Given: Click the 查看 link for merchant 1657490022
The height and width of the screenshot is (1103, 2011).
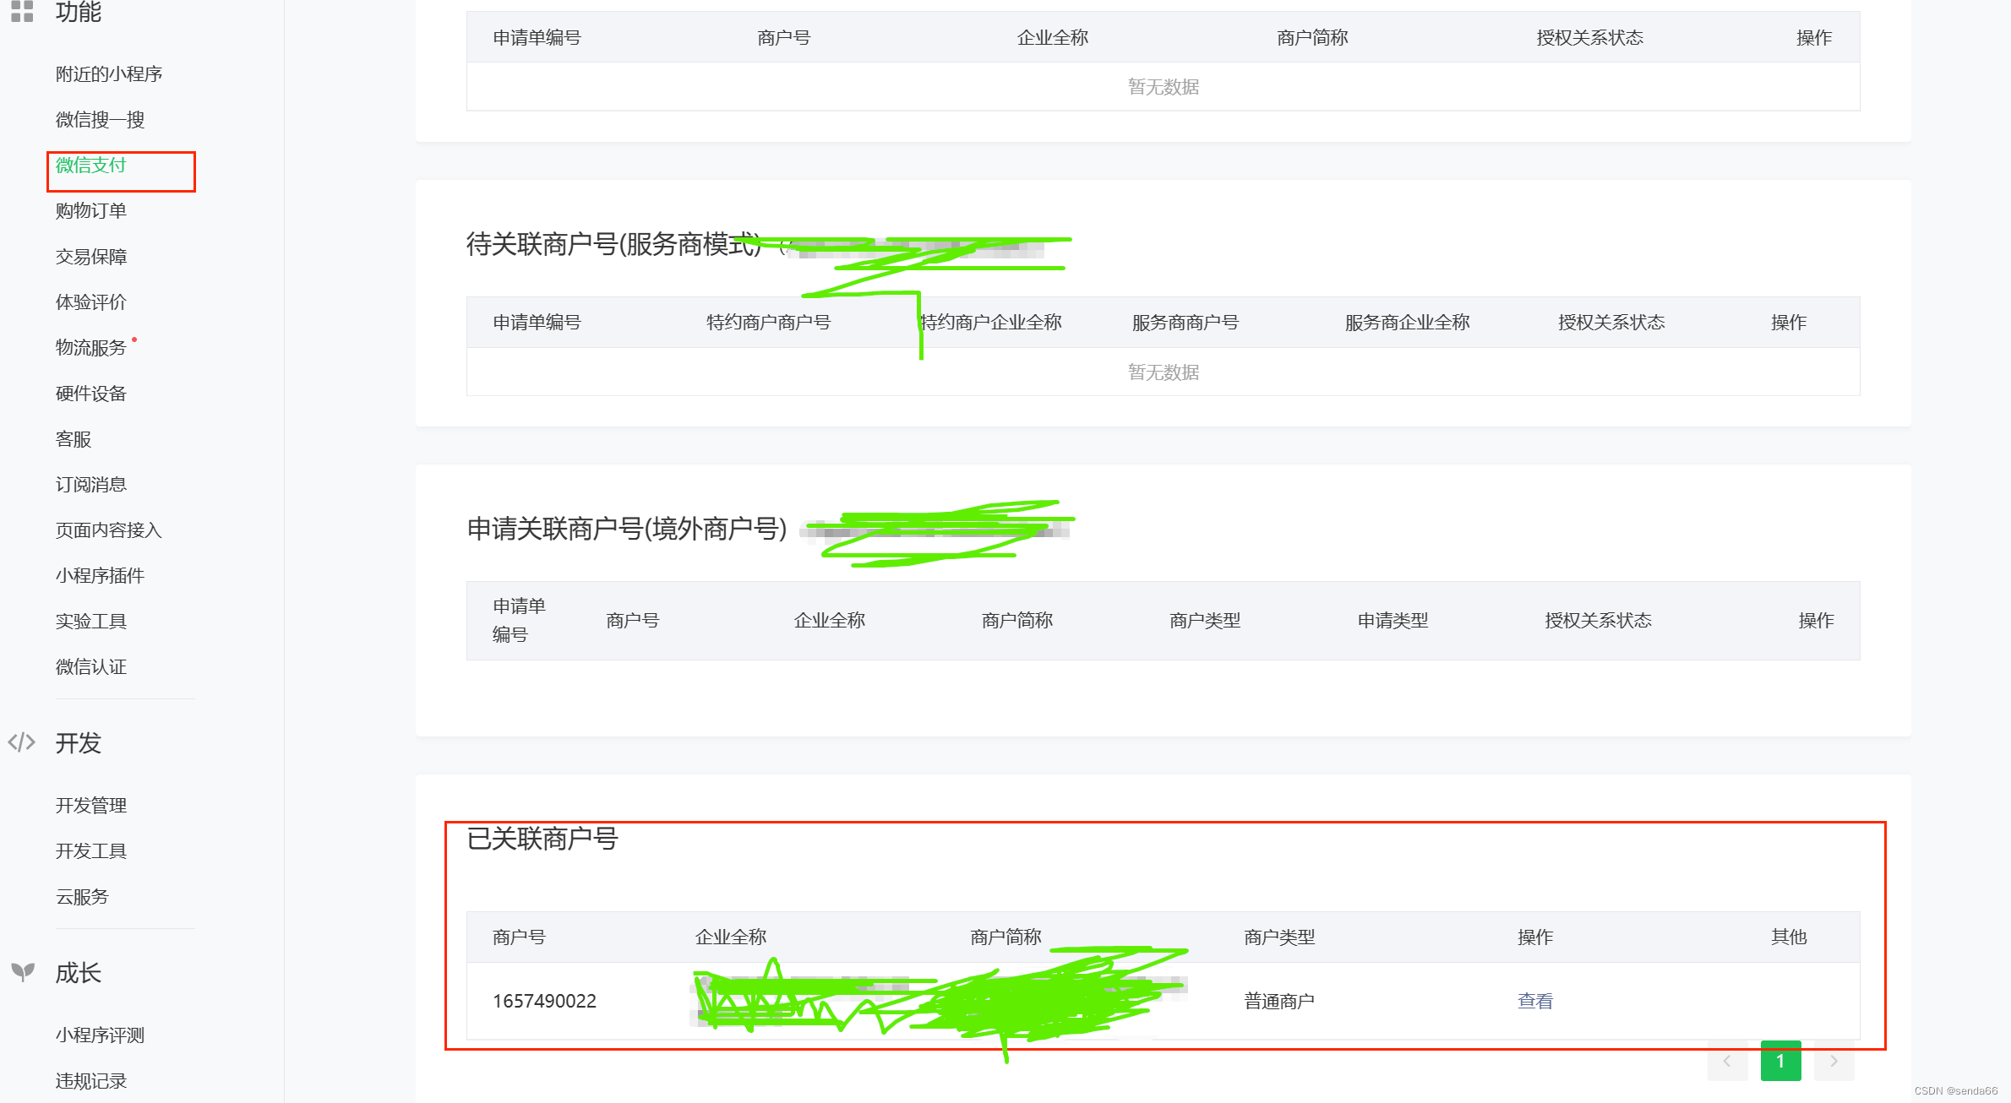Looking at the screenshot, I should pos(1534,1001).
